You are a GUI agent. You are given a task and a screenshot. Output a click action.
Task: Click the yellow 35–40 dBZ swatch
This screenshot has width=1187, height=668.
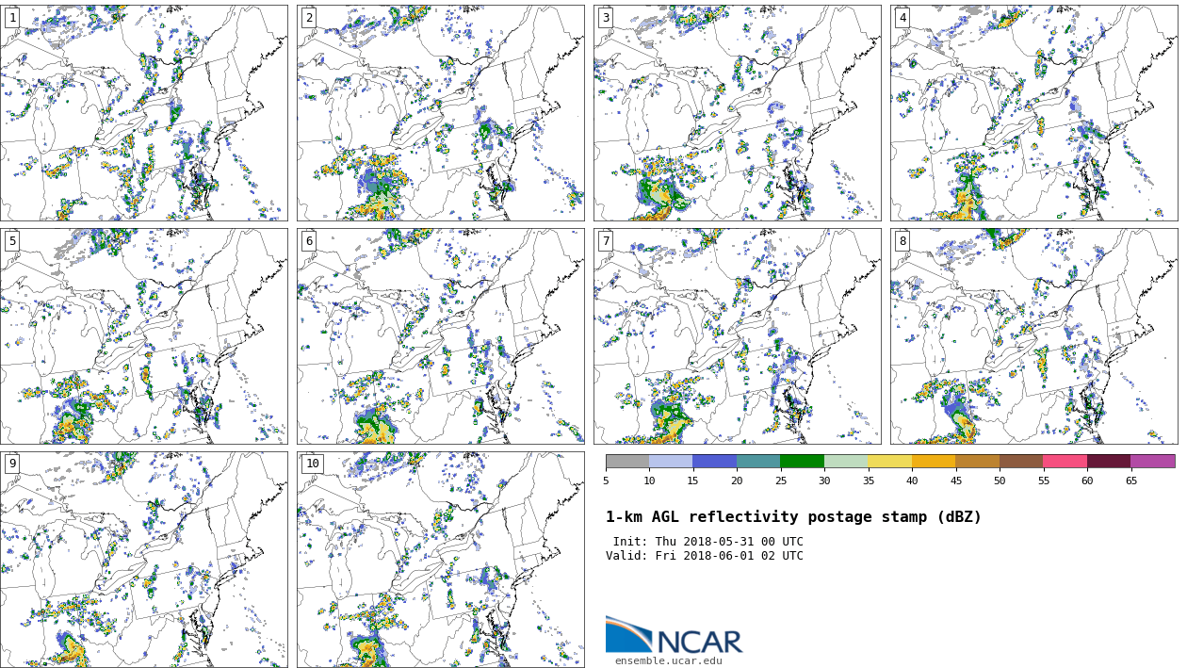click(889, 462)
